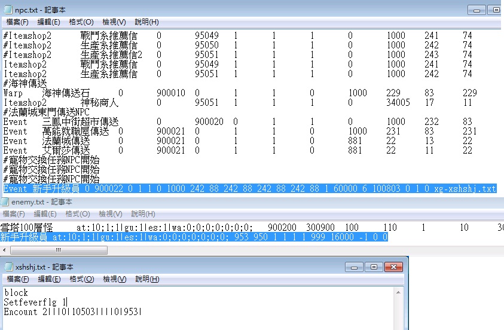This screenshot has width=504, height=330.
Task: Click the xshshj.txt Notepad title bar icon
Action: (8, 267)
